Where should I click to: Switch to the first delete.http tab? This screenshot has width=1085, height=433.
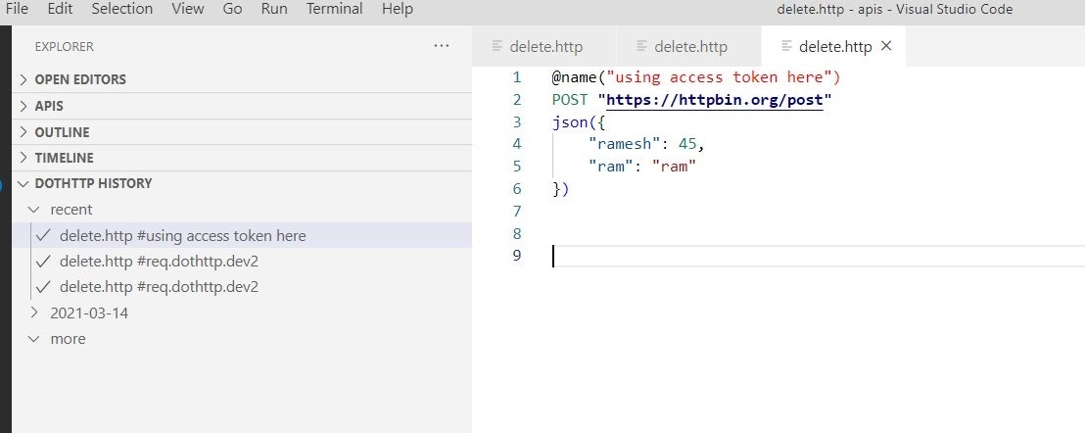click(x=543, y=46)
